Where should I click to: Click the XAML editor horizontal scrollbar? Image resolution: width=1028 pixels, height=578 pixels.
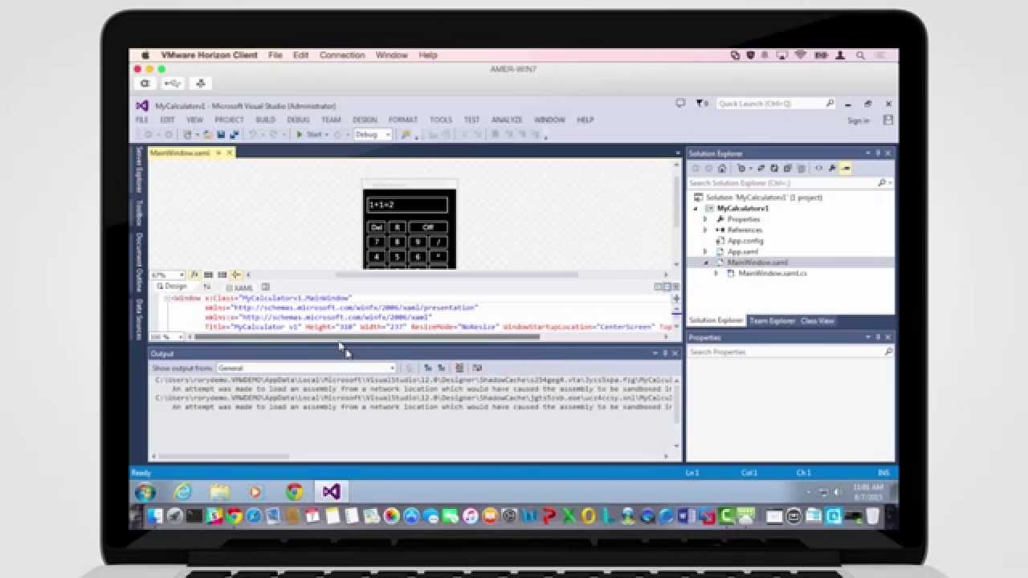[x=367, y=337]
